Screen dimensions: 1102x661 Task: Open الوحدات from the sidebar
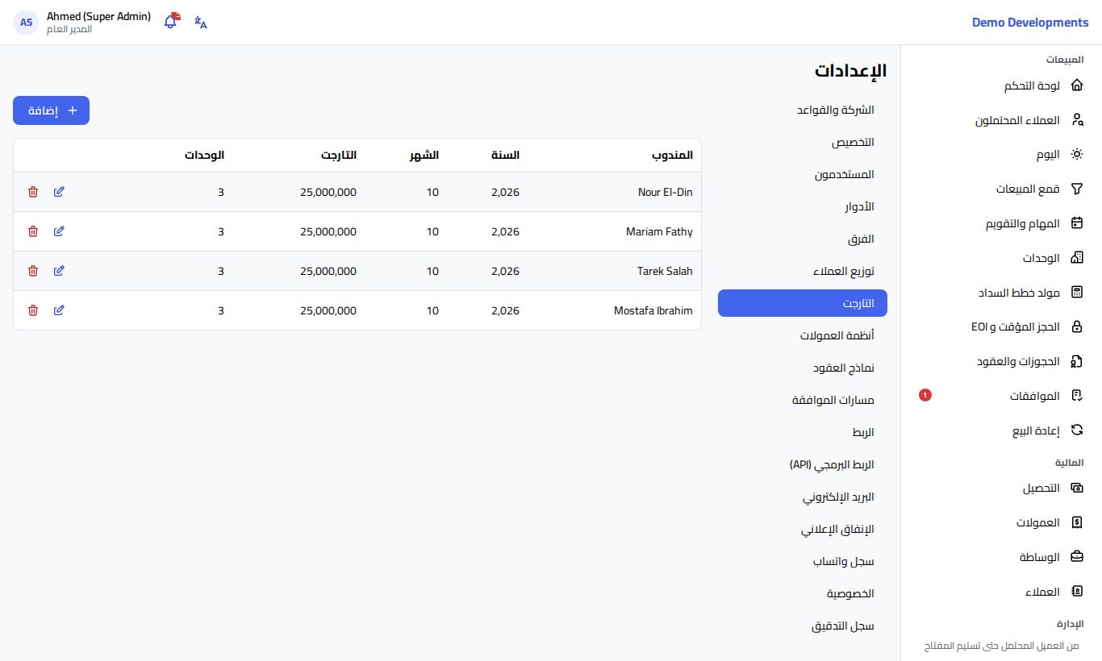1001,258
